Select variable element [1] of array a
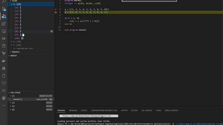The width and height of the screenshot is (223, 125). pos(31,8)
